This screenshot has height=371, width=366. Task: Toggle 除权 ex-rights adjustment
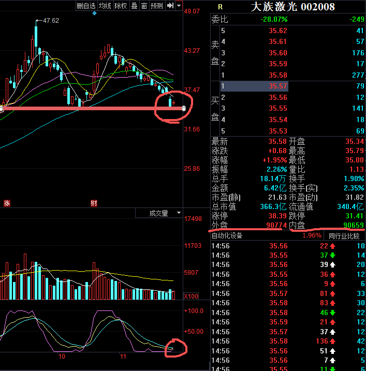coord(121,6)
